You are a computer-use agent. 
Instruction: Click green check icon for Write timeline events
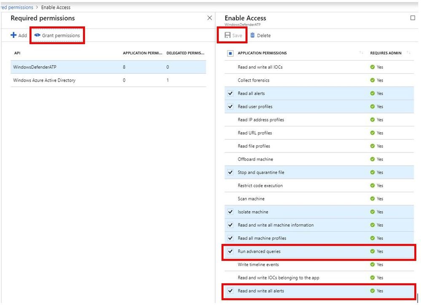point(373,265)
